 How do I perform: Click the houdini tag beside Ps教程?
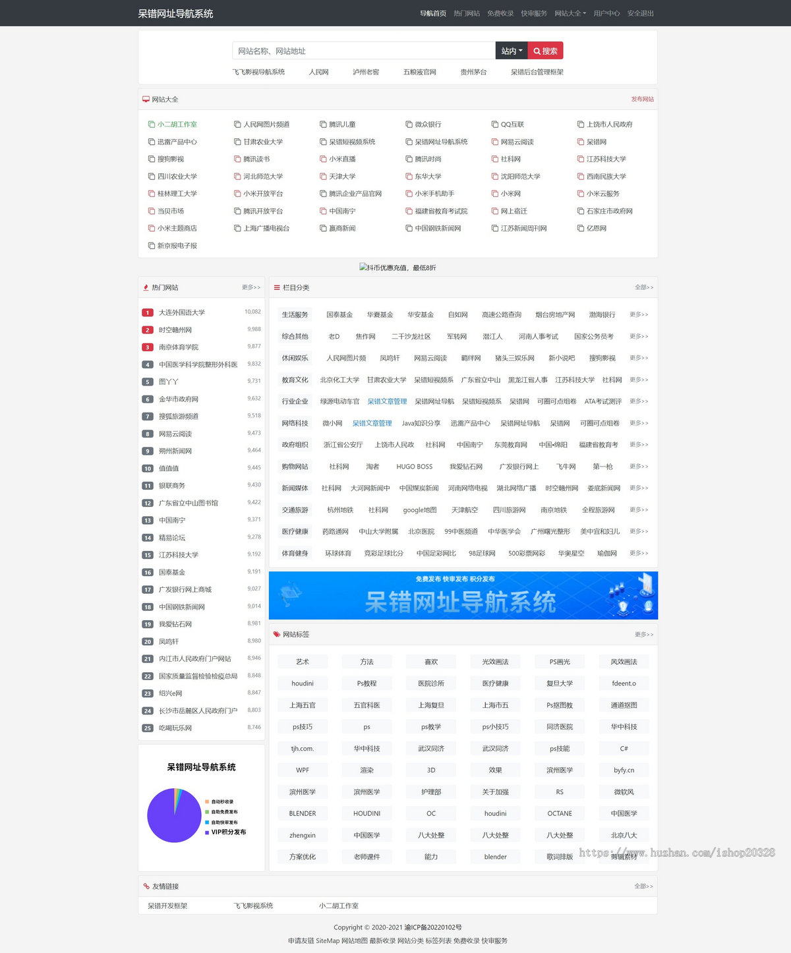coord(303,683)
